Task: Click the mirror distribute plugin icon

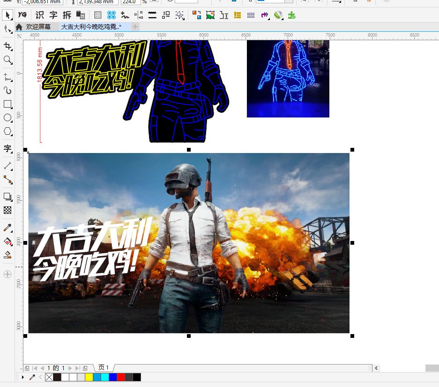Action: click(139, 15)
